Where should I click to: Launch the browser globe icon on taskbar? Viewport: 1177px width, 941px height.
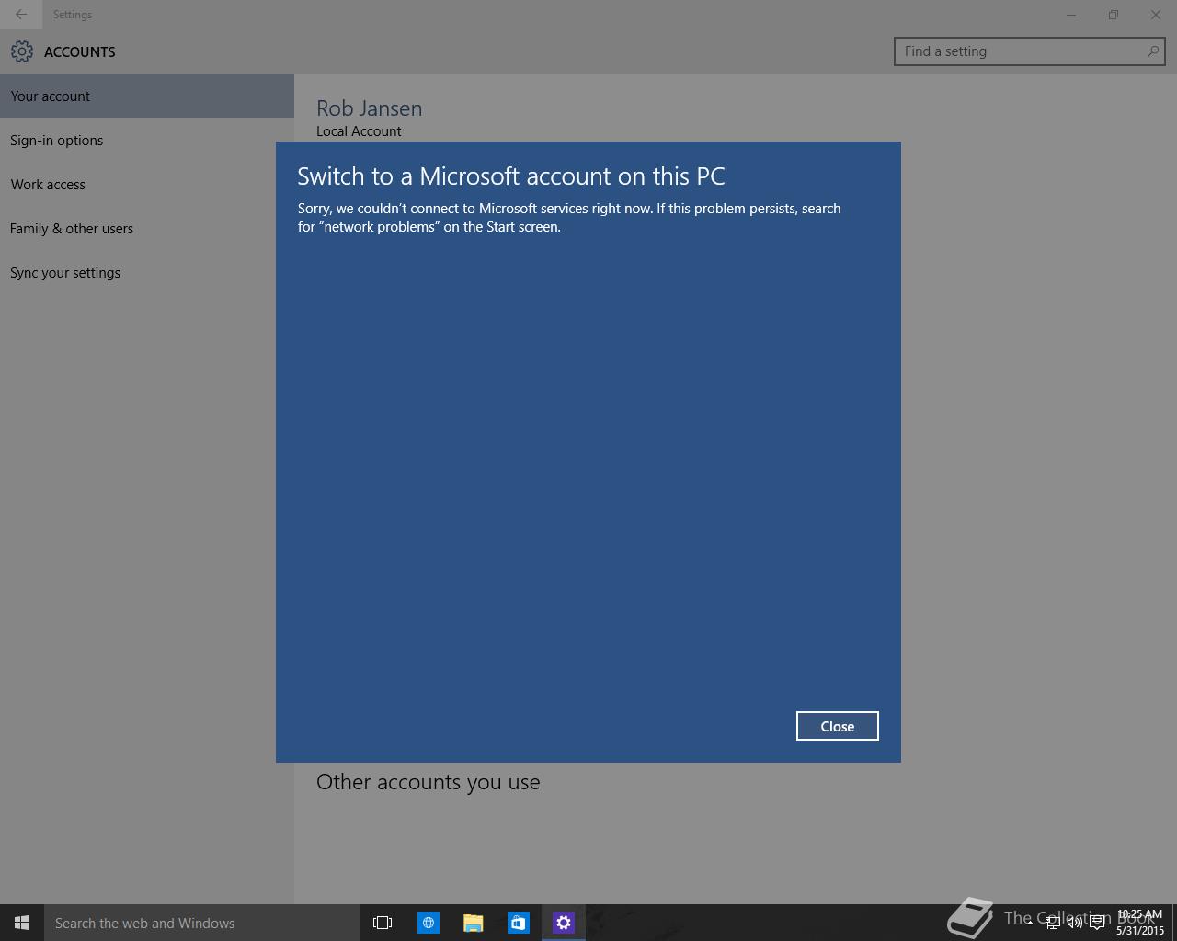click(x=429, y=923)
